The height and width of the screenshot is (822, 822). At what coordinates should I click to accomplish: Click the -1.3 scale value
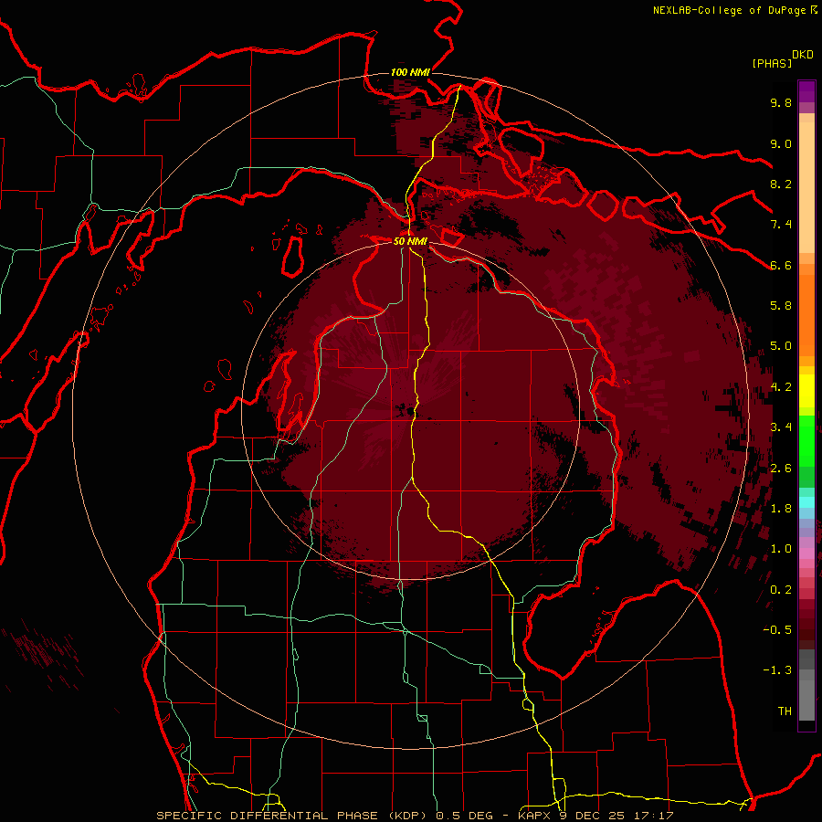coord(777,670)
